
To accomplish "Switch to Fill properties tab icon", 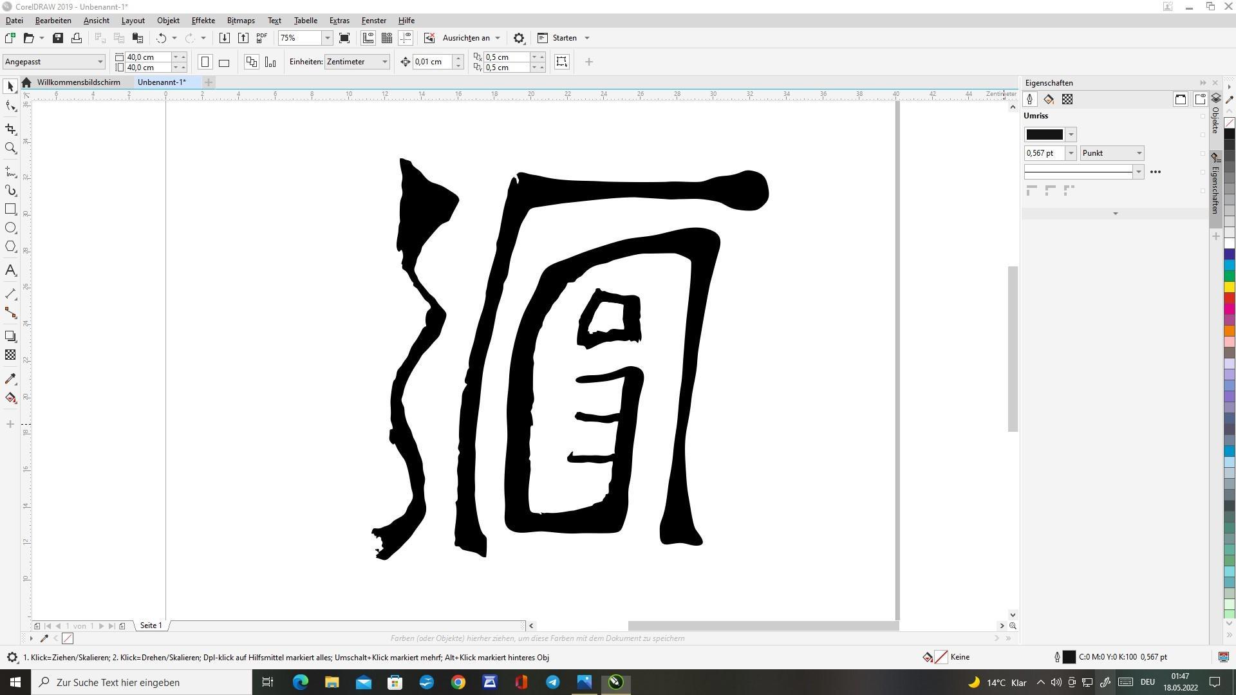I will [x=1049, y=99].
